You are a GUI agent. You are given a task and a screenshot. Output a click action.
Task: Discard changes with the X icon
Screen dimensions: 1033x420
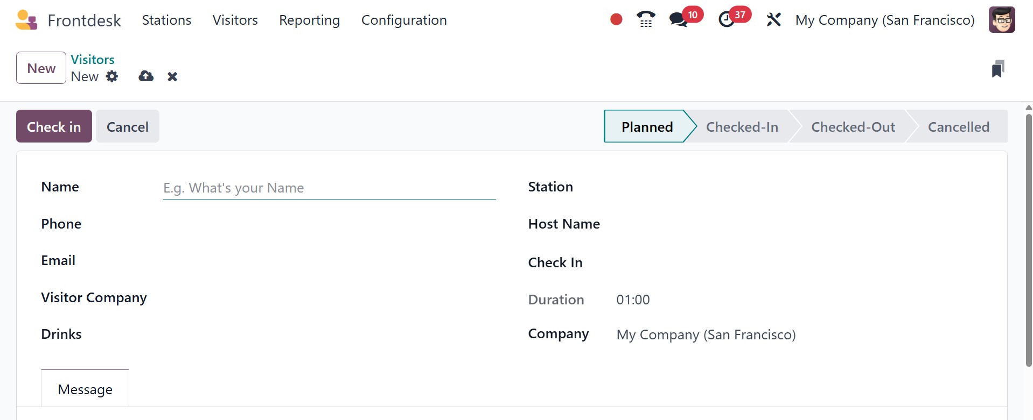pyautogui.click(x=172, y=77)
